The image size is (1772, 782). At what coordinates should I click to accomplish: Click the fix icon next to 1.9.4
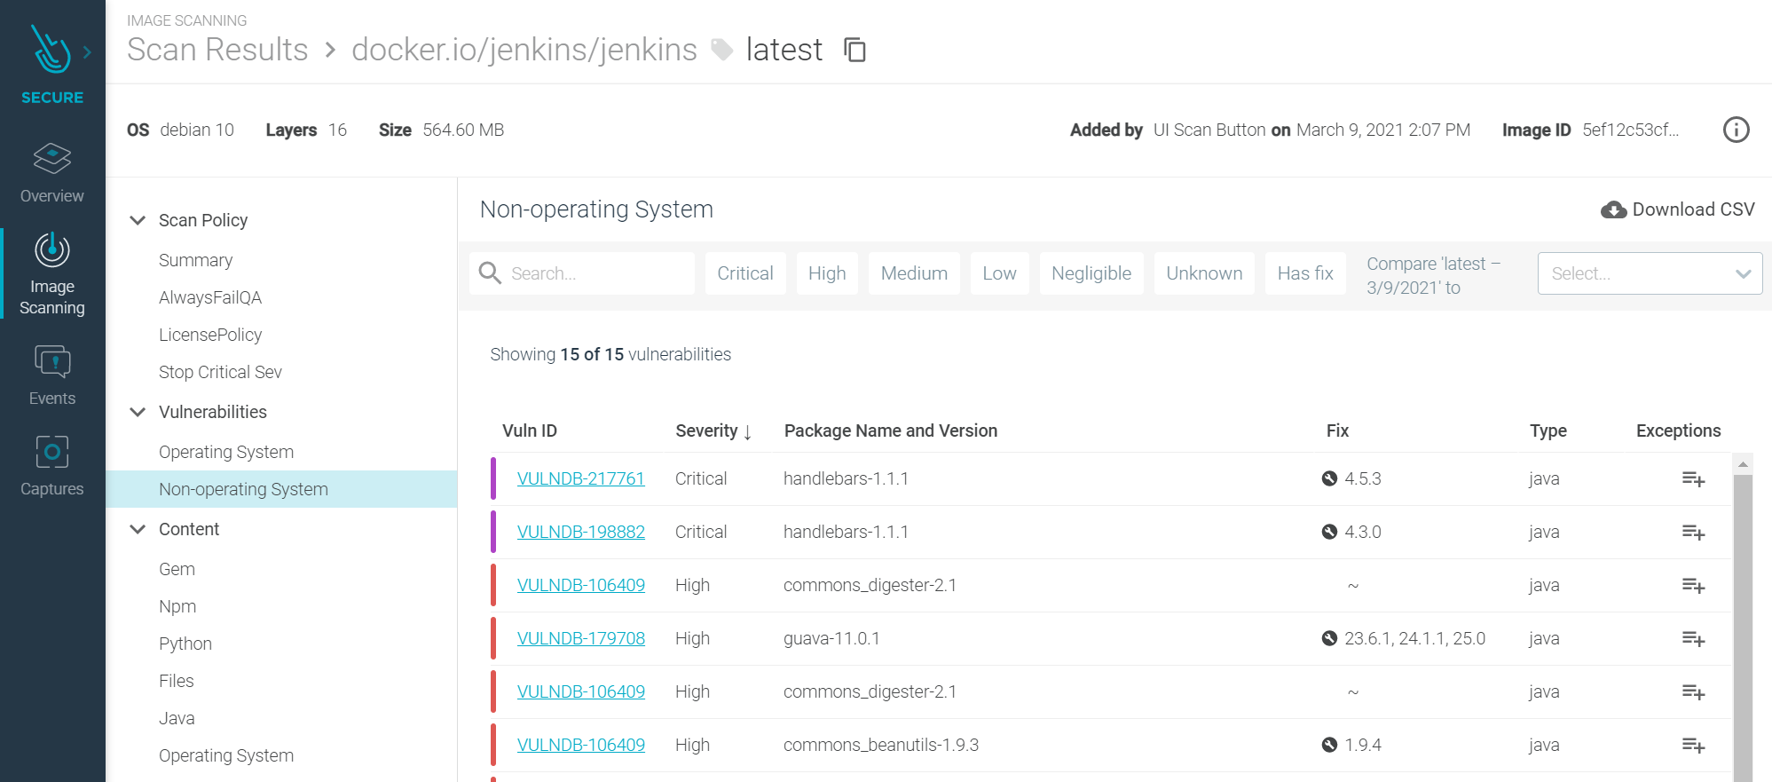[1329, 745]
